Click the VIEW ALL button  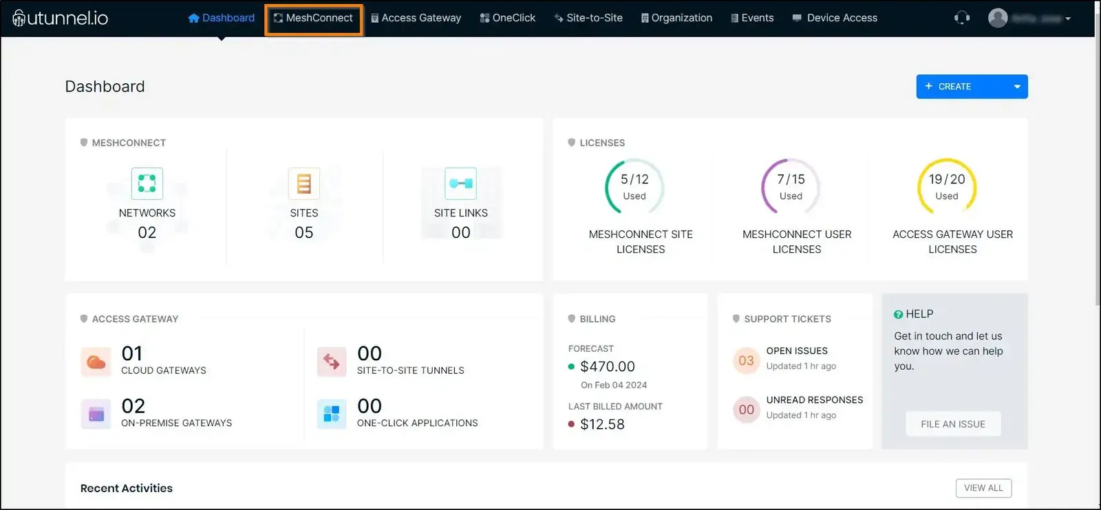pos(983,488)
